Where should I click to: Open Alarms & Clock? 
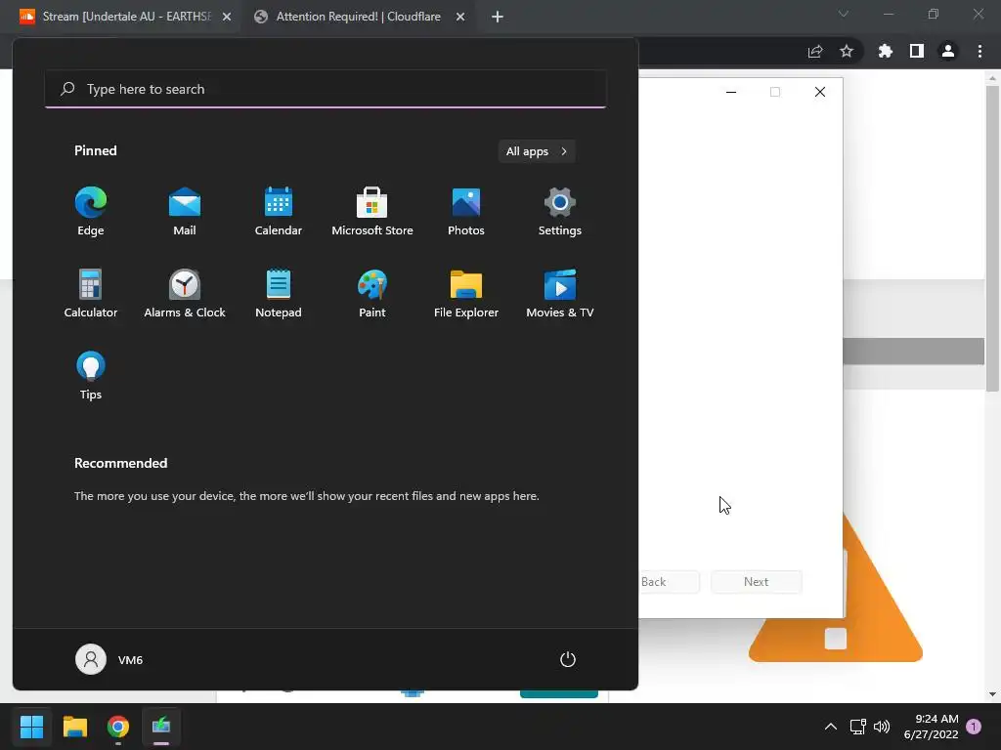tap(185, 293)
